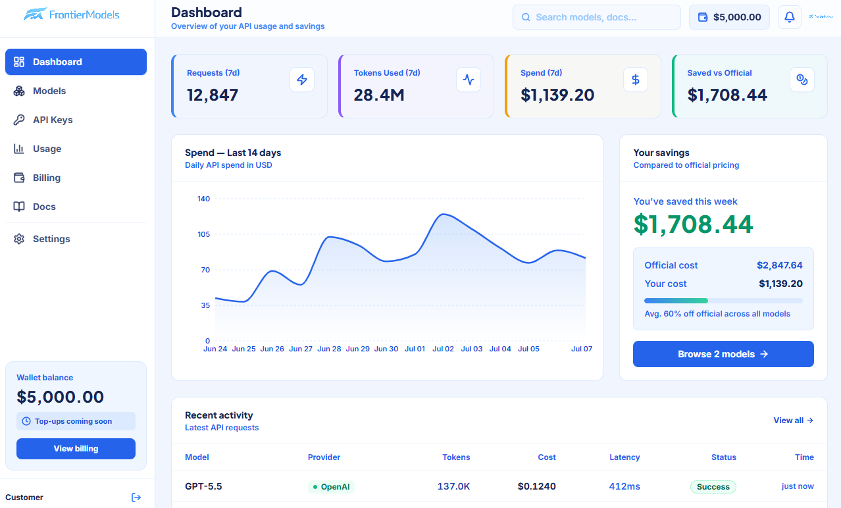The width and height of the screenshot is (841, 508).
Task: Click the large green $1,708.44 savings figure
Action: (694, 224)
